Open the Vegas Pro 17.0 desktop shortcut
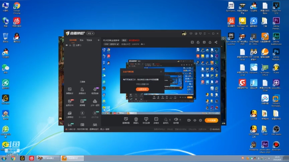The width and height of the screenshot is (289, 162). [x=276, y=8]
